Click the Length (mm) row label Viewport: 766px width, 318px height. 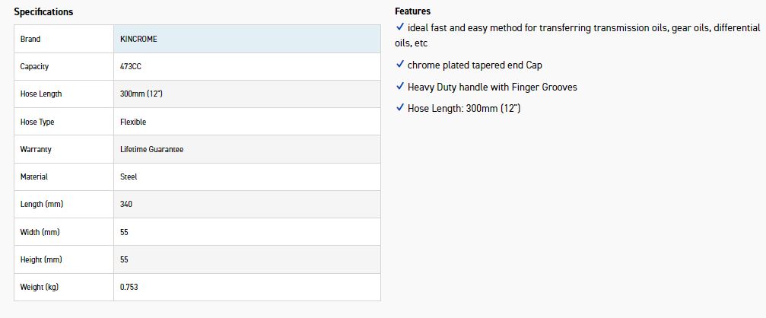40,205
